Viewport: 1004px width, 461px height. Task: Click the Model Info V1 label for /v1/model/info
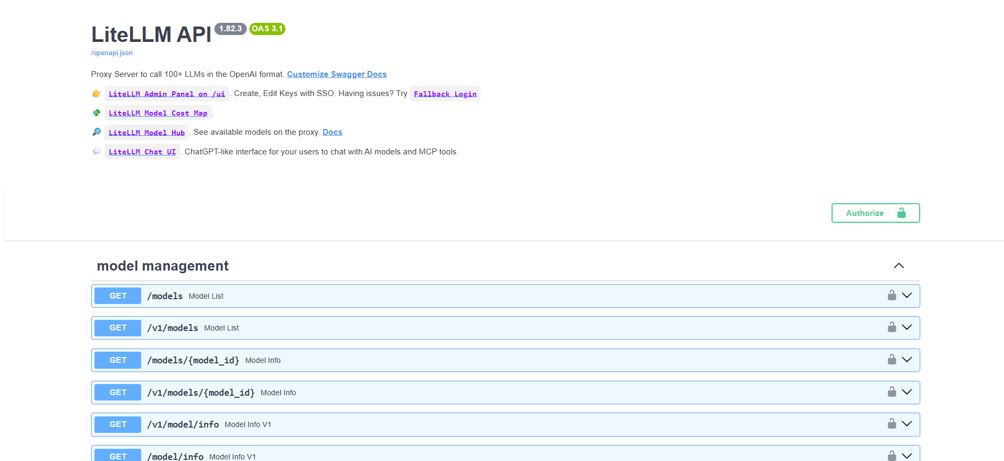point(248,424)
